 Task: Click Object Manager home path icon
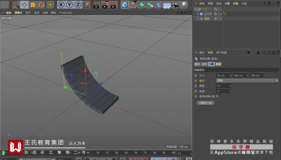click(x=269, y=3)
